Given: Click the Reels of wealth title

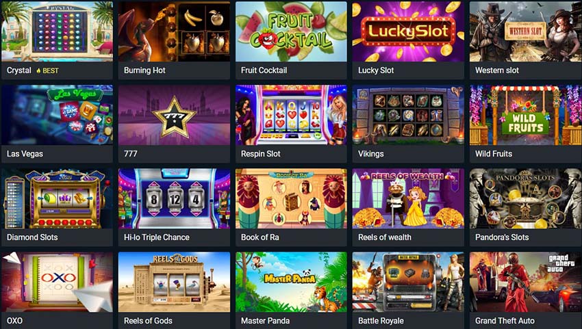Looking at the screenshot, I should pyautogui.click(x=385, y=237).
